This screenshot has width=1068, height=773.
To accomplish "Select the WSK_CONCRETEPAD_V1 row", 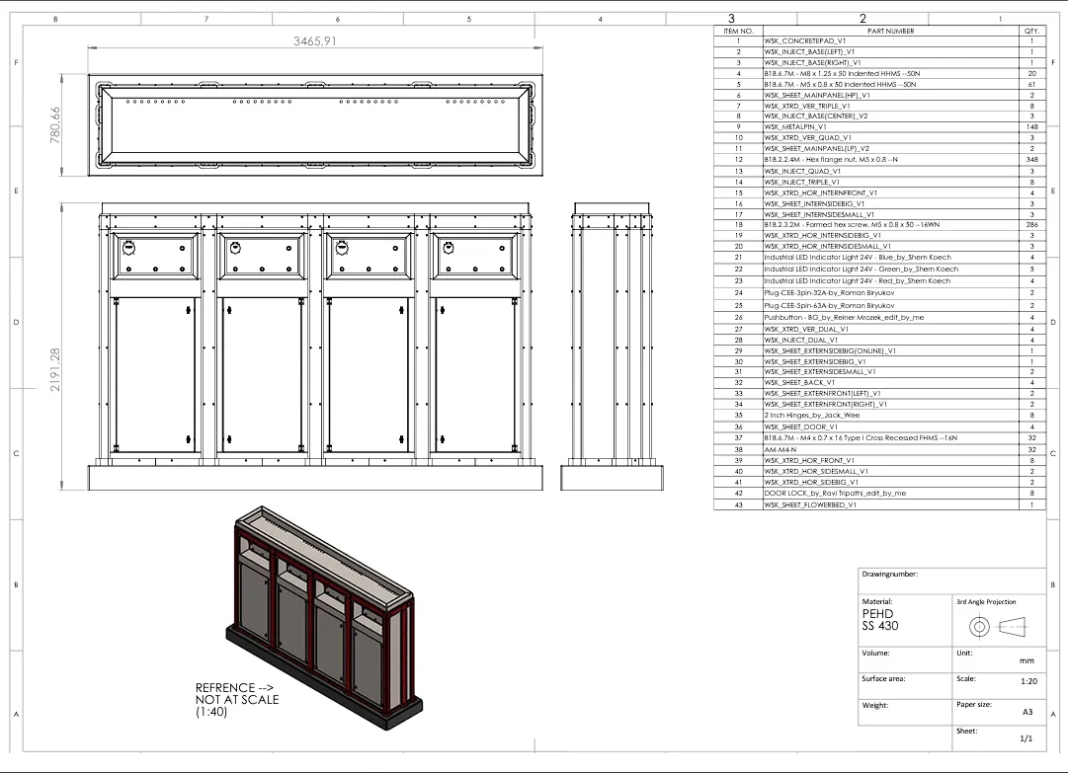I will pos(879,40).
